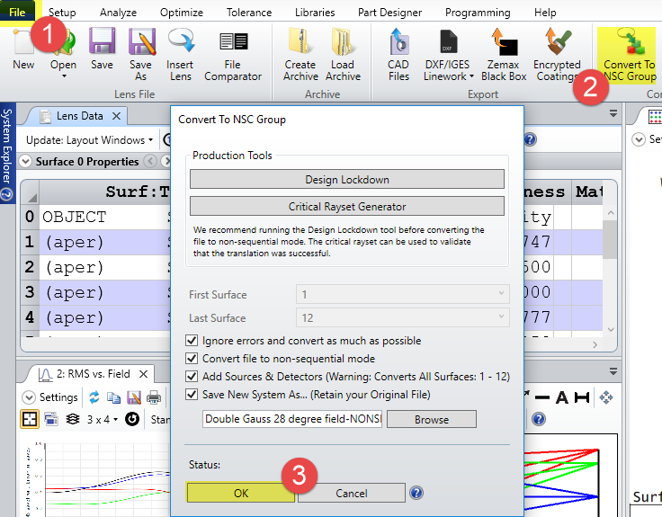Open the Update: Layout Windows dropdown

point(89,139)
